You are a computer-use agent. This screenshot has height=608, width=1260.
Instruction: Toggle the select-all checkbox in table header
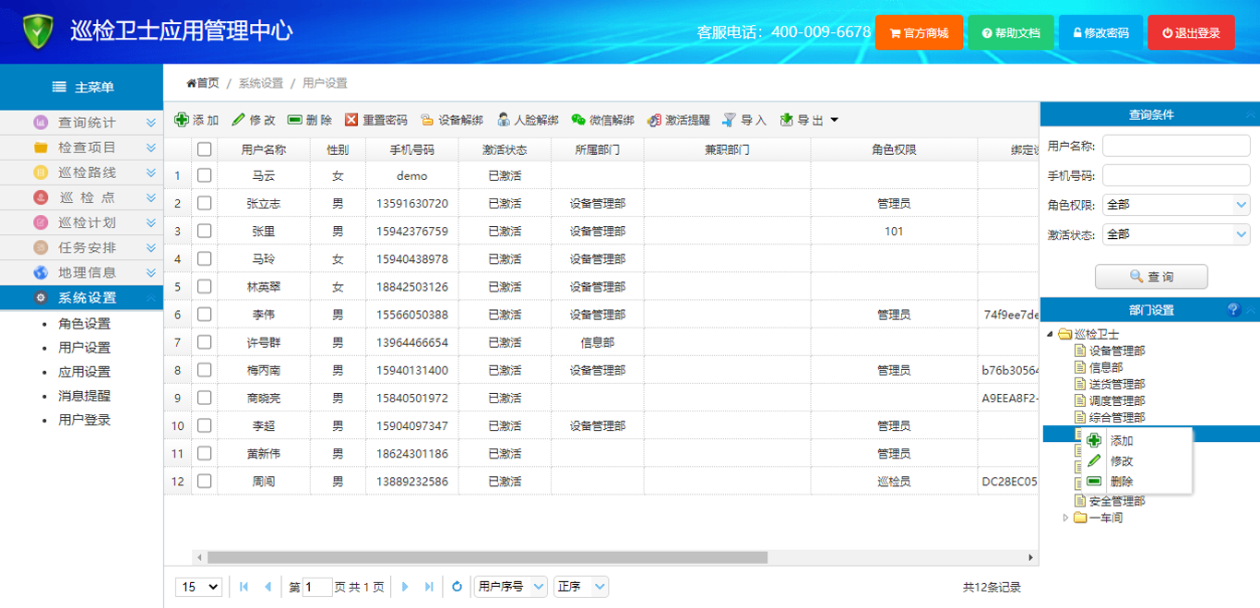click(x=205, y=149)
